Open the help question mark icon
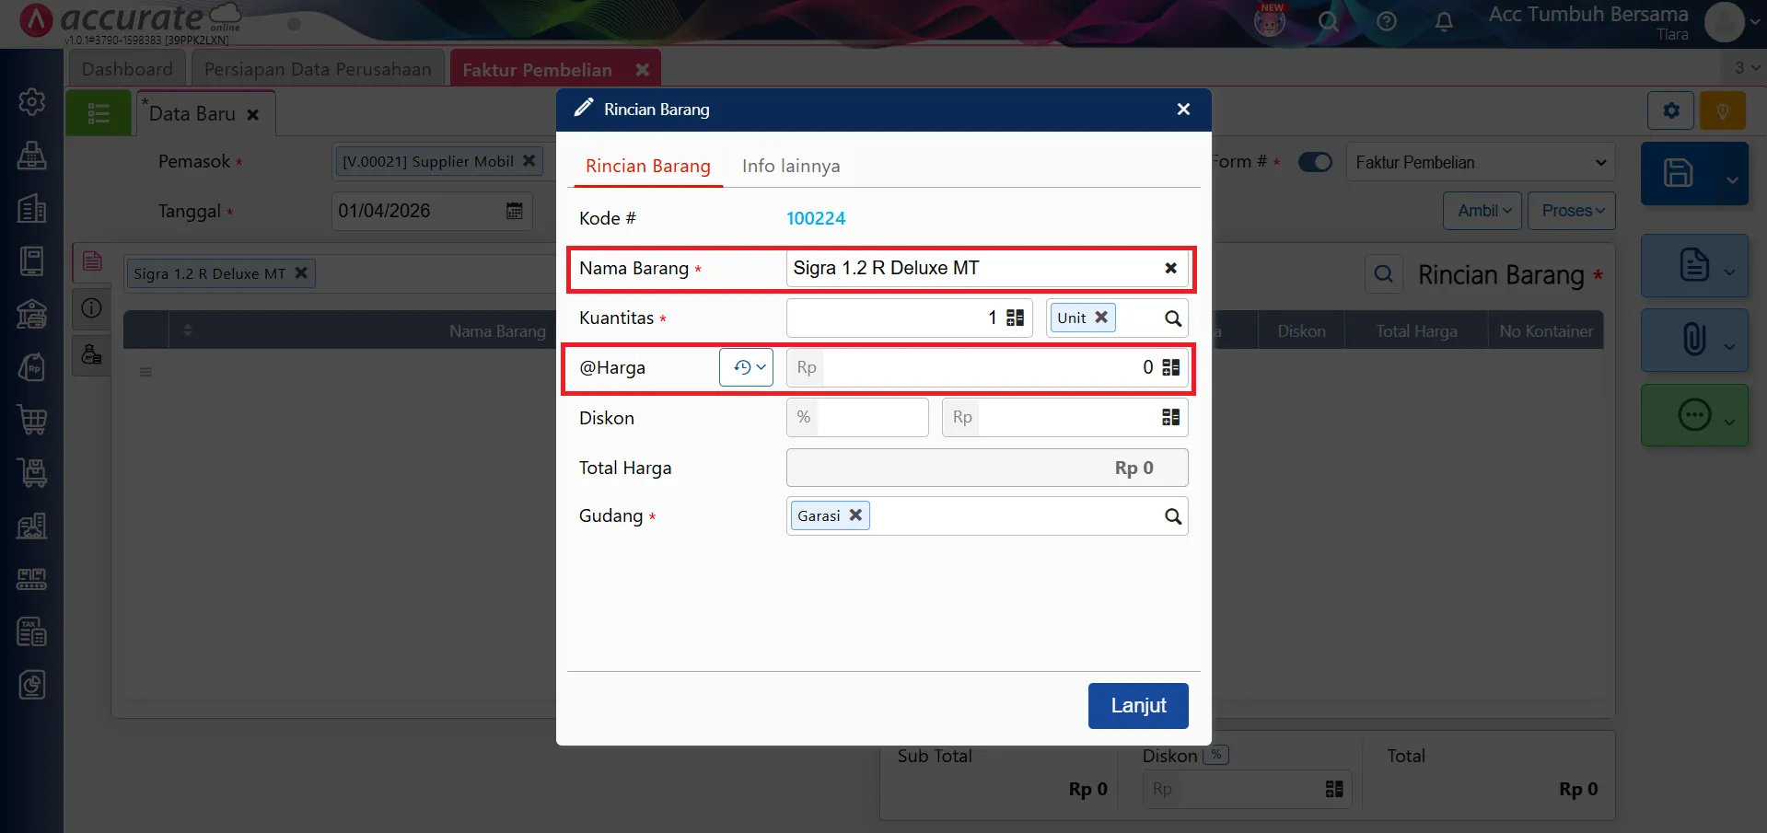This screenshot has width=1767, height=833. click(1387, 21)
